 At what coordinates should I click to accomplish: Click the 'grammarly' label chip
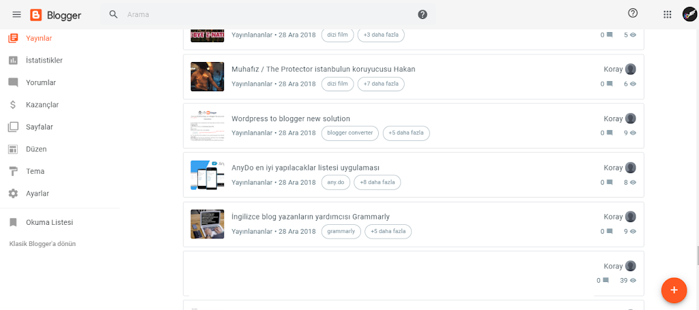point(341,231)
